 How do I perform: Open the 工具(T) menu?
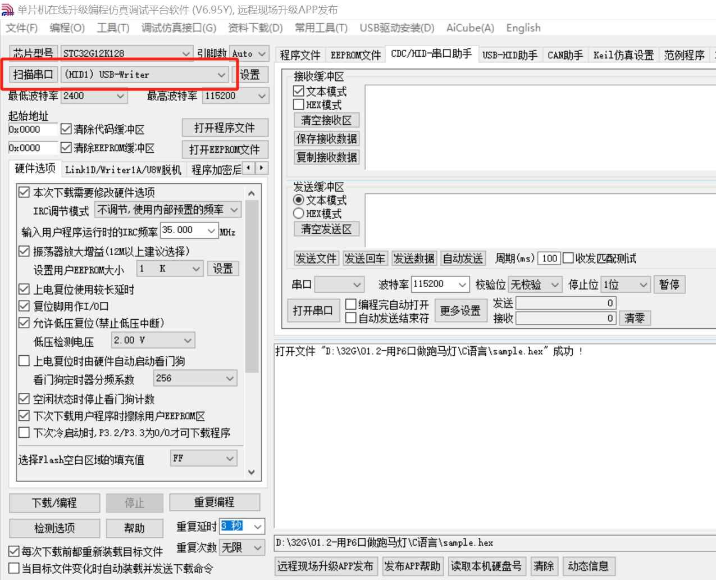113,28
